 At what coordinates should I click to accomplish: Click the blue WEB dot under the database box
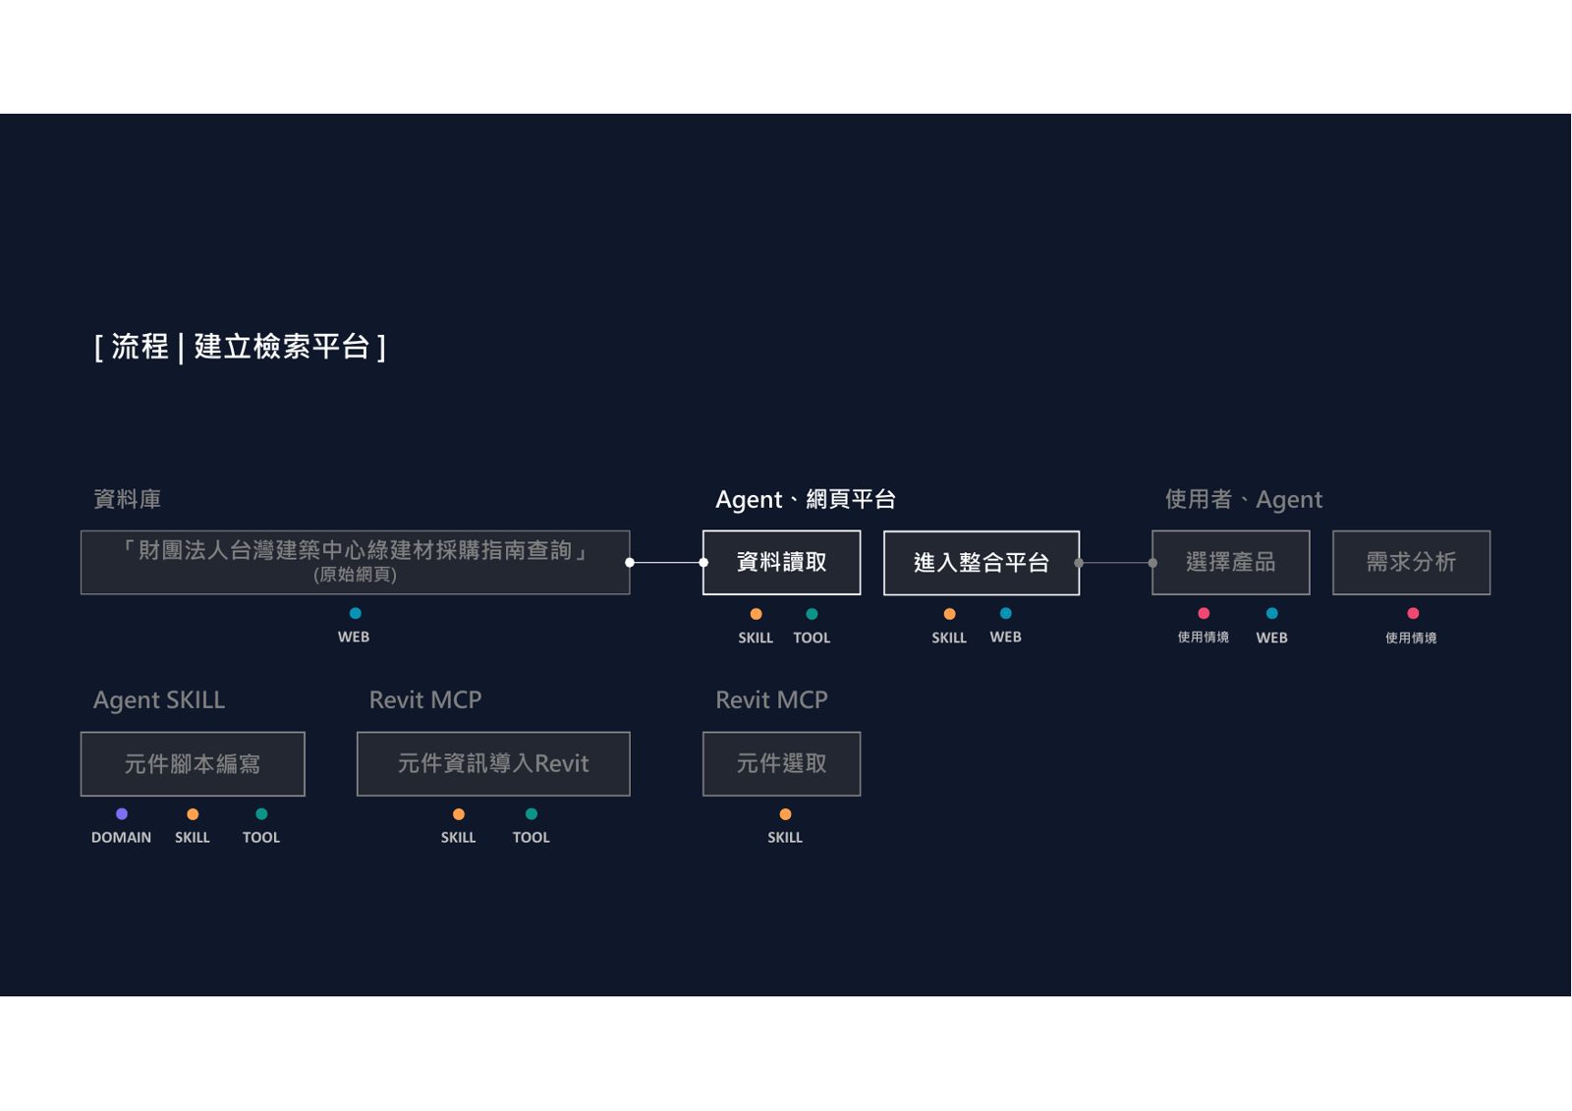pyautogui.click(x=355, y=613)
